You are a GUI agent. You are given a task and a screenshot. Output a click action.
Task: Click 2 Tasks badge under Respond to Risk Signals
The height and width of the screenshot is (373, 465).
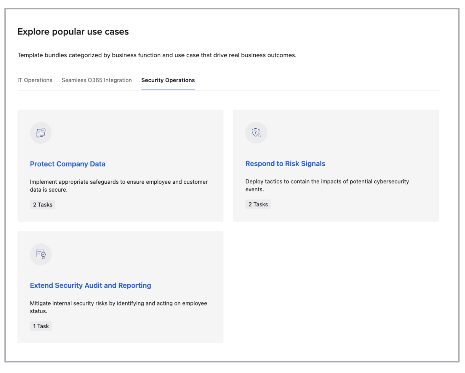(x=258, y=204)
